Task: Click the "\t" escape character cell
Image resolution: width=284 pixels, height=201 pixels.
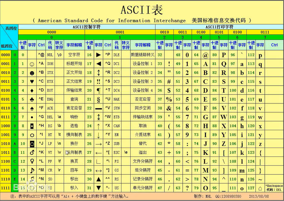Action: (59, 134)
